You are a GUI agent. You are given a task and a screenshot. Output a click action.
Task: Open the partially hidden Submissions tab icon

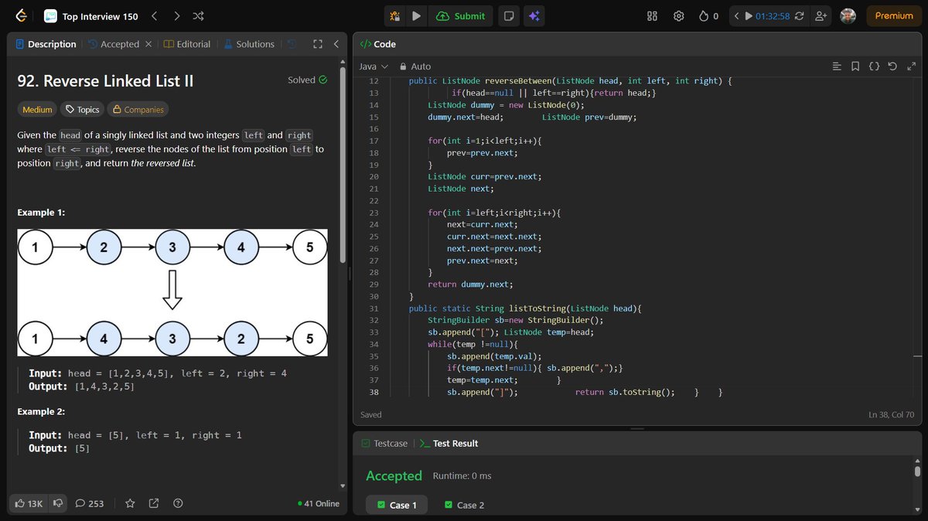[292, 44]
